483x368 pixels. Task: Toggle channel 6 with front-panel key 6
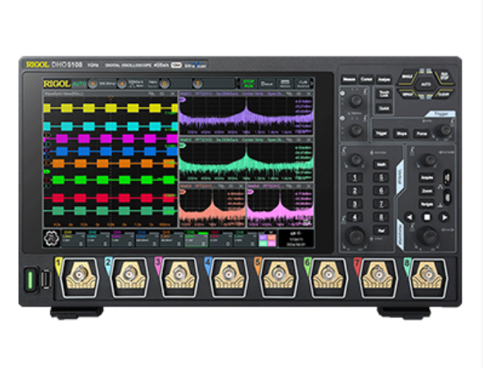point(381,191)
